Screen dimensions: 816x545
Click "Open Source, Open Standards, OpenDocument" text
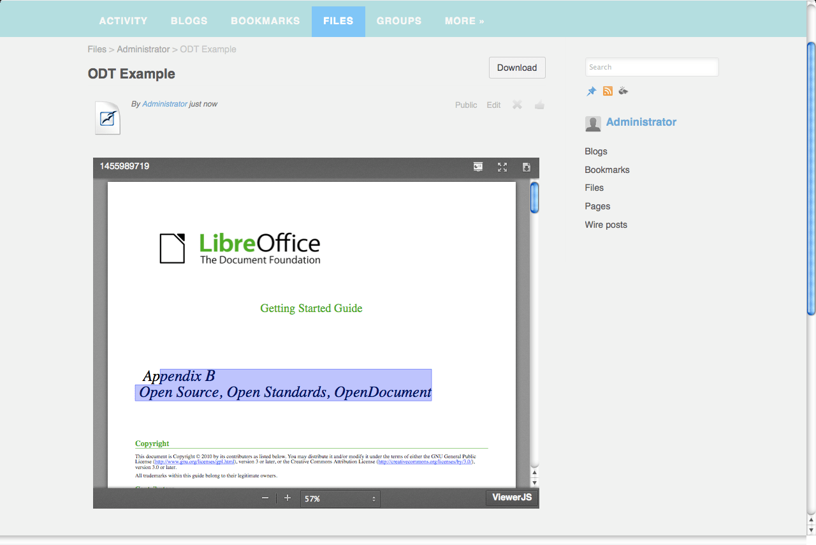(x=285, y=392)
